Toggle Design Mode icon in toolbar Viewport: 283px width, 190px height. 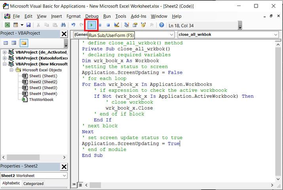pyautogui.click(x=116, y=25)
